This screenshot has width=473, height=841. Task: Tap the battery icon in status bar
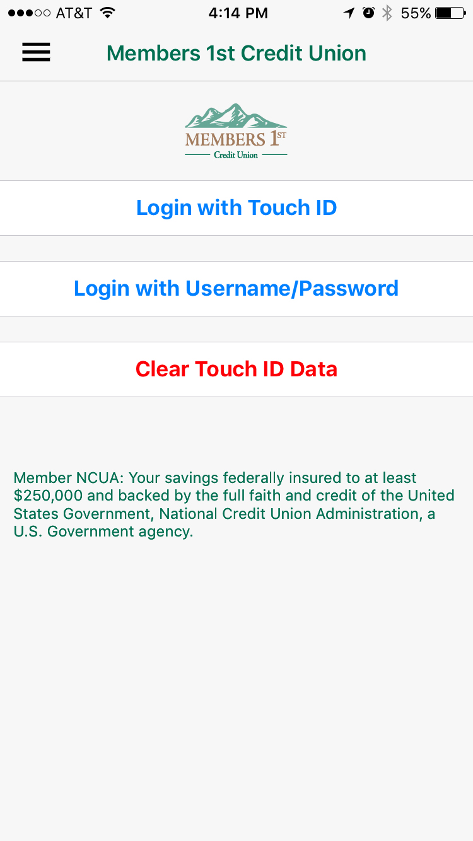[x=450, y=13]
